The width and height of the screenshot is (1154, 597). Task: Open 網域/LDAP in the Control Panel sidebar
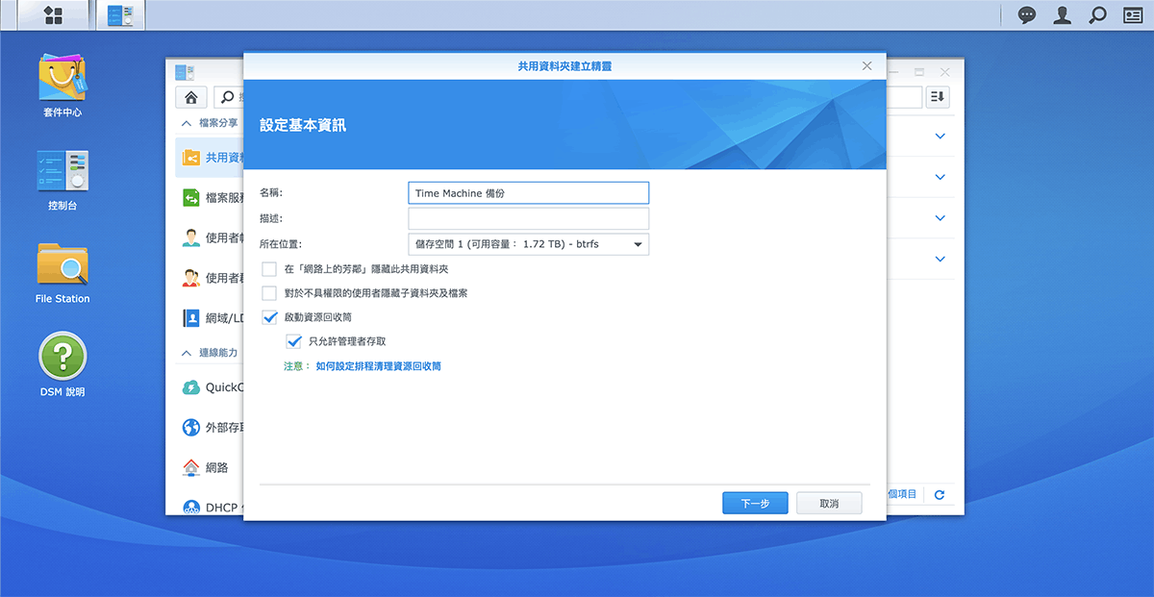(x=210, y=318)
